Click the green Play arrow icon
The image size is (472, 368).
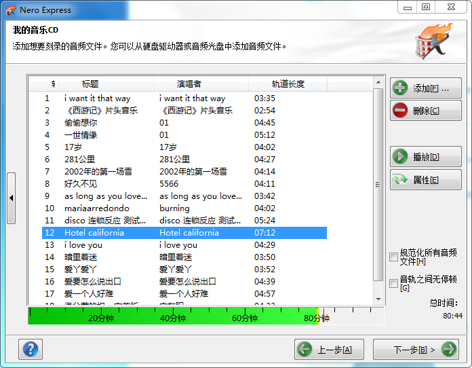coord(401,157)
